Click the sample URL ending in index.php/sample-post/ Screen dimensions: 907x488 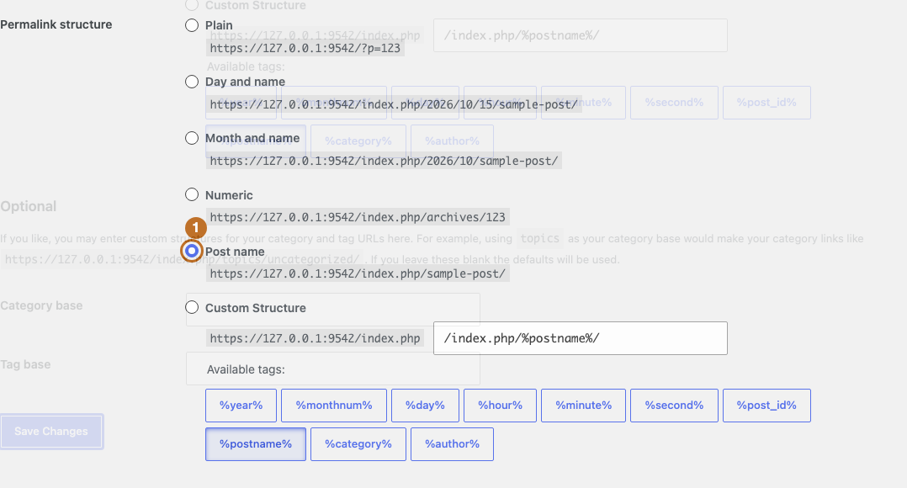point(358,273)
